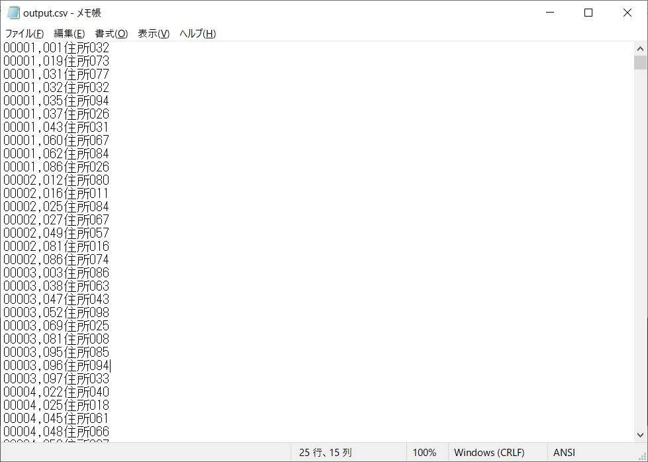Open the ファイル(F) menu
This screenshot has width=648, height=462.
pyautogui.click(x=24, y=34)
